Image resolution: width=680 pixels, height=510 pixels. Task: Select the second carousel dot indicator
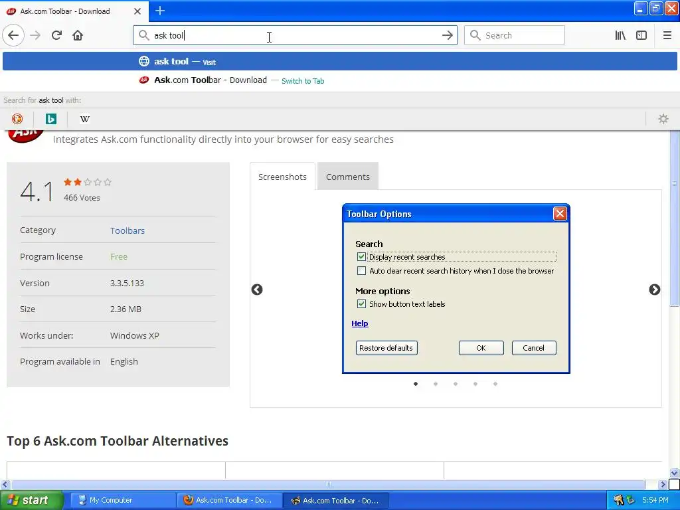436,383
